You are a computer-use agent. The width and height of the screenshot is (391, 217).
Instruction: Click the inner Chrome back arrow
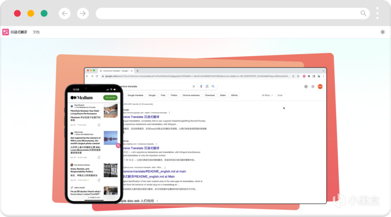coord(87,76)
